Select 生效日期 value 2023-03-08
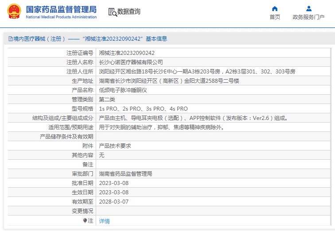Viewport: 335px width, 231px height. 114,192
